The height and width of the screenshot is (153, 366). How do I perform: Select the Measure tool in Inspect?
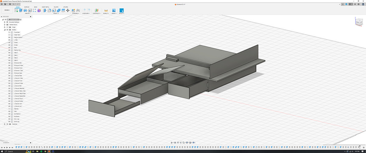(106, 10)
